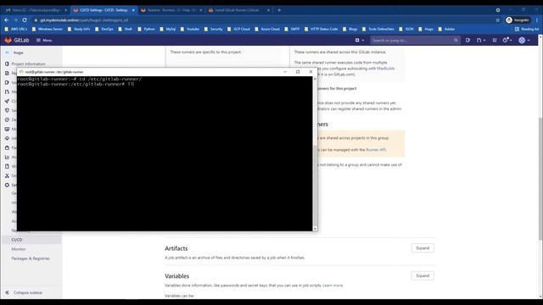Image resolution: width=543 pixels, height=305 pixels.
Task: Open Chrome three-dot menu
Action: [537, 20]
